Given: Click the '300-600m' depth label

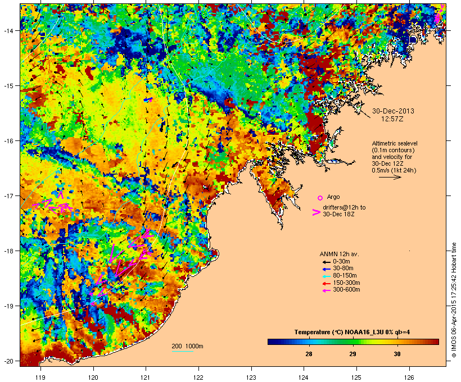Looking at the screenshot, I should click(347, 290).
